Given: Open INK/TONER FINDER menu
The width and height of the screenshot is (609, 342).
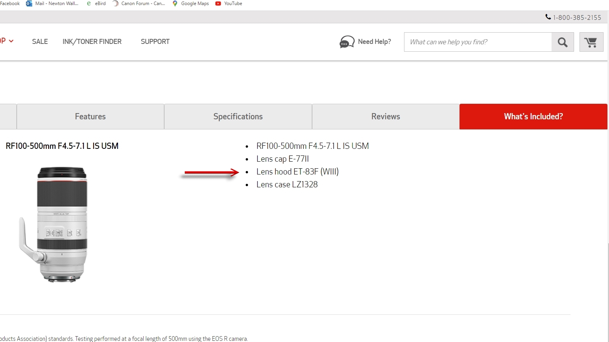Looking at the screenshot, I should click(x=92, y=42).
